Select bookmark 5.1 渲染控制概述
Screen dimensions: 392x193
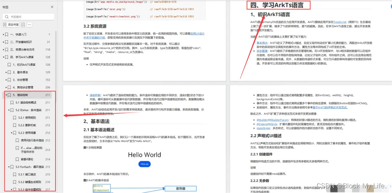[26, 103]
